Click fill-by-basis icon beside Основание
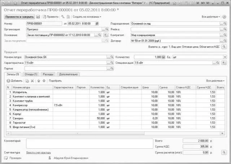The height and width of the screenshot is (164, 231). [106, 35]
